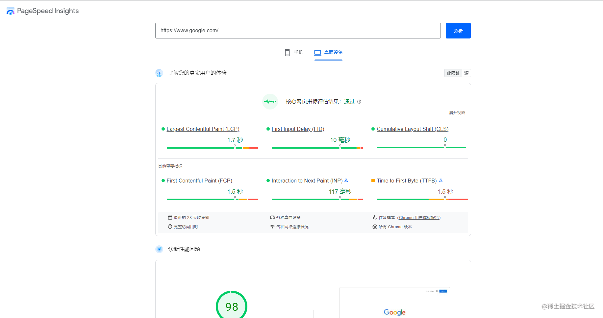603x318 pixels.
Task: Click the INP distribution bar
Action: [317, 199]
